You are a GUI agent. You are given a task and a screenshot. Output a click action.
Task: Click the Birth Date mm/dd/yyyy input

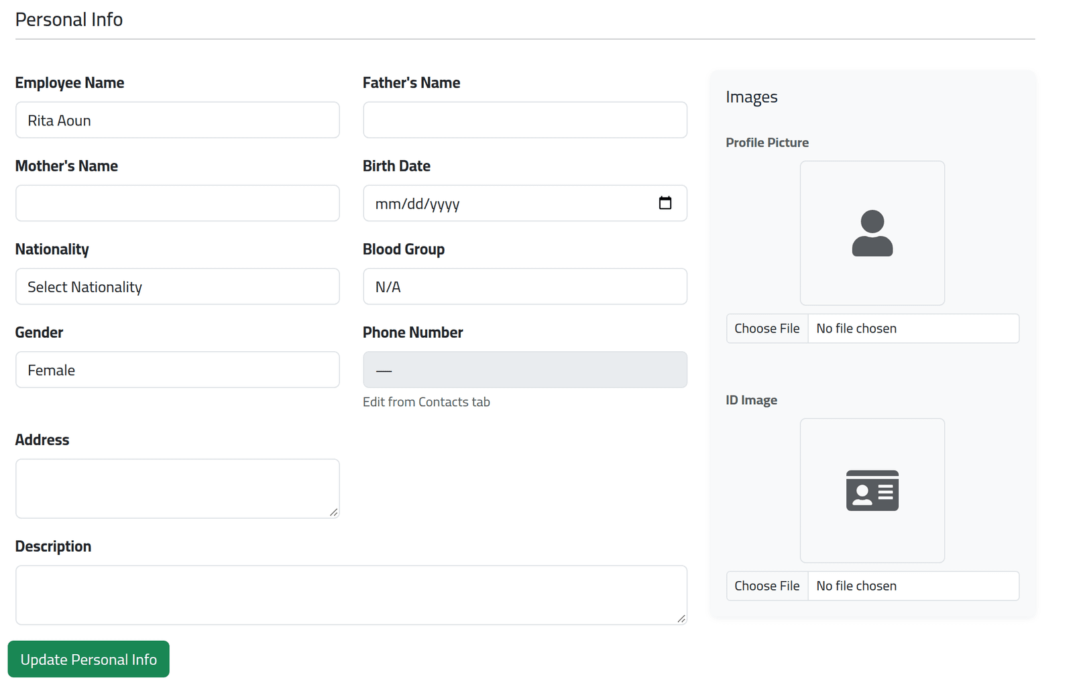point(525,203)
